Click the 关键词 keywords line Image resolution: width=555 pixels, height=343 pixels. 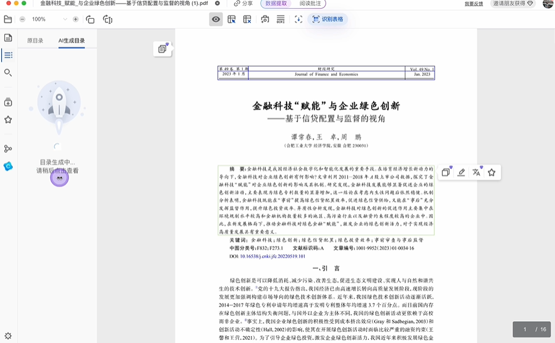point(326,240)
